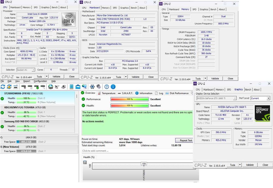Click Validate in the CPU tab window
The image size is (273, 188).
point(57,76)
